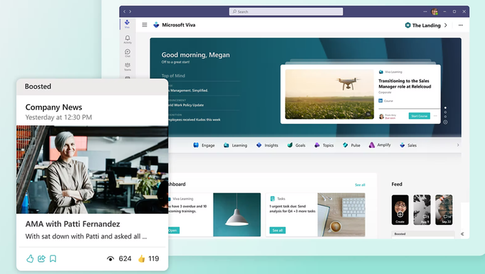Click Open on the Viva Learning card

(173, 230)
